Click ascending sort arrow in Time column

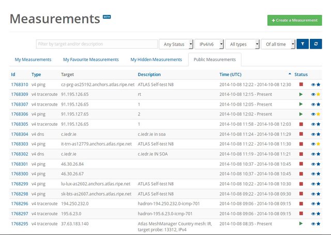[x=290, y=74]
